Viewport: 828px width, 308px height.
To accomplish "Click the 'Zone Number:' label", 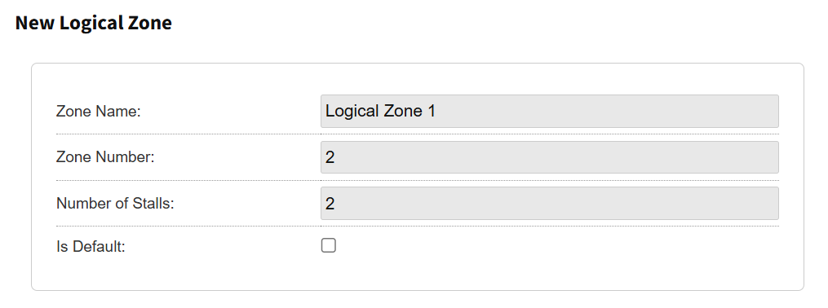I will [105, 157].
